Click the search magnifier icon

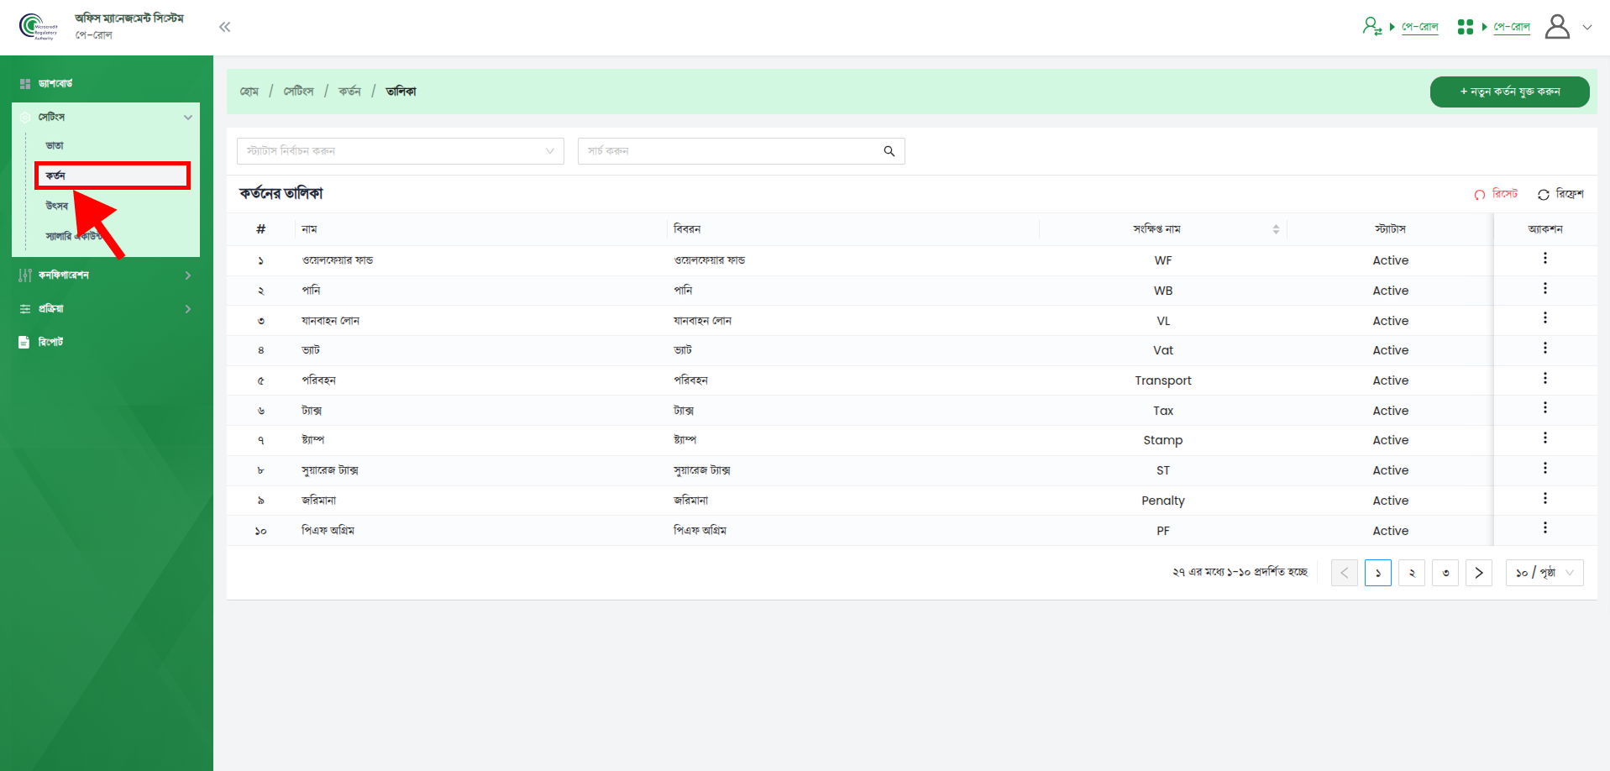[x=889, y=151]
